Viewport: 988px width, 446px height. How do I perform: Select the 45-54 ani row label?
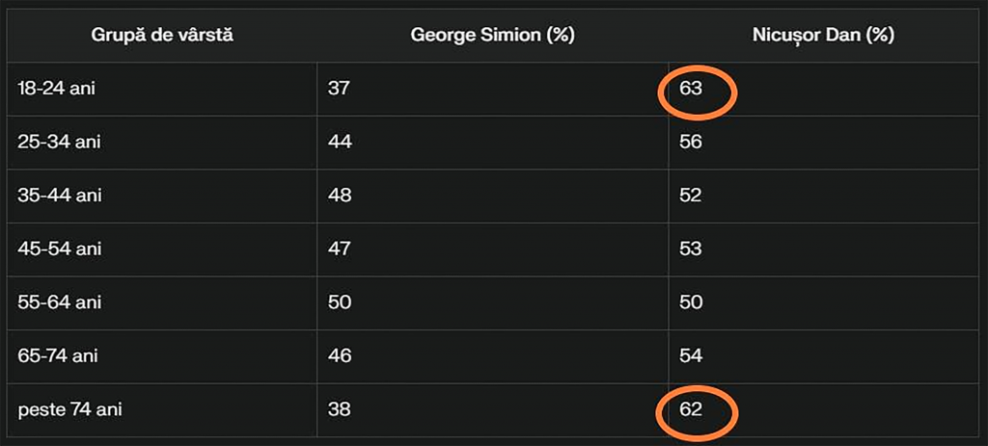coord(59,249)
